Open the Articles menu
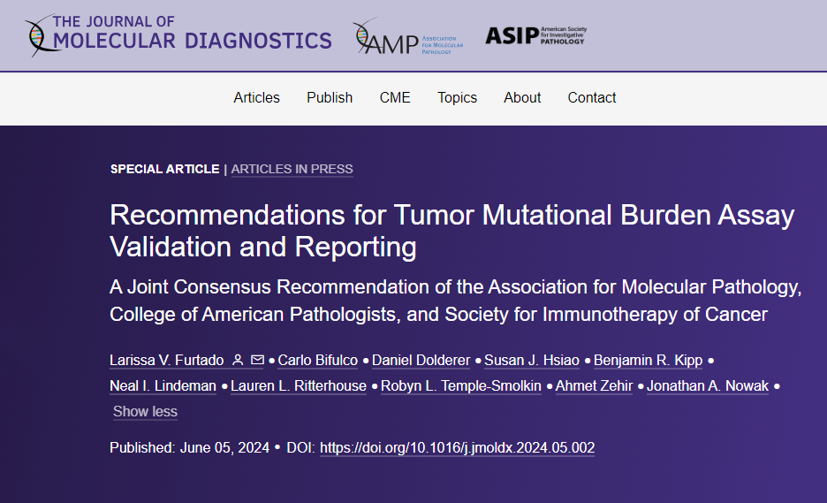 click(256, 98)
